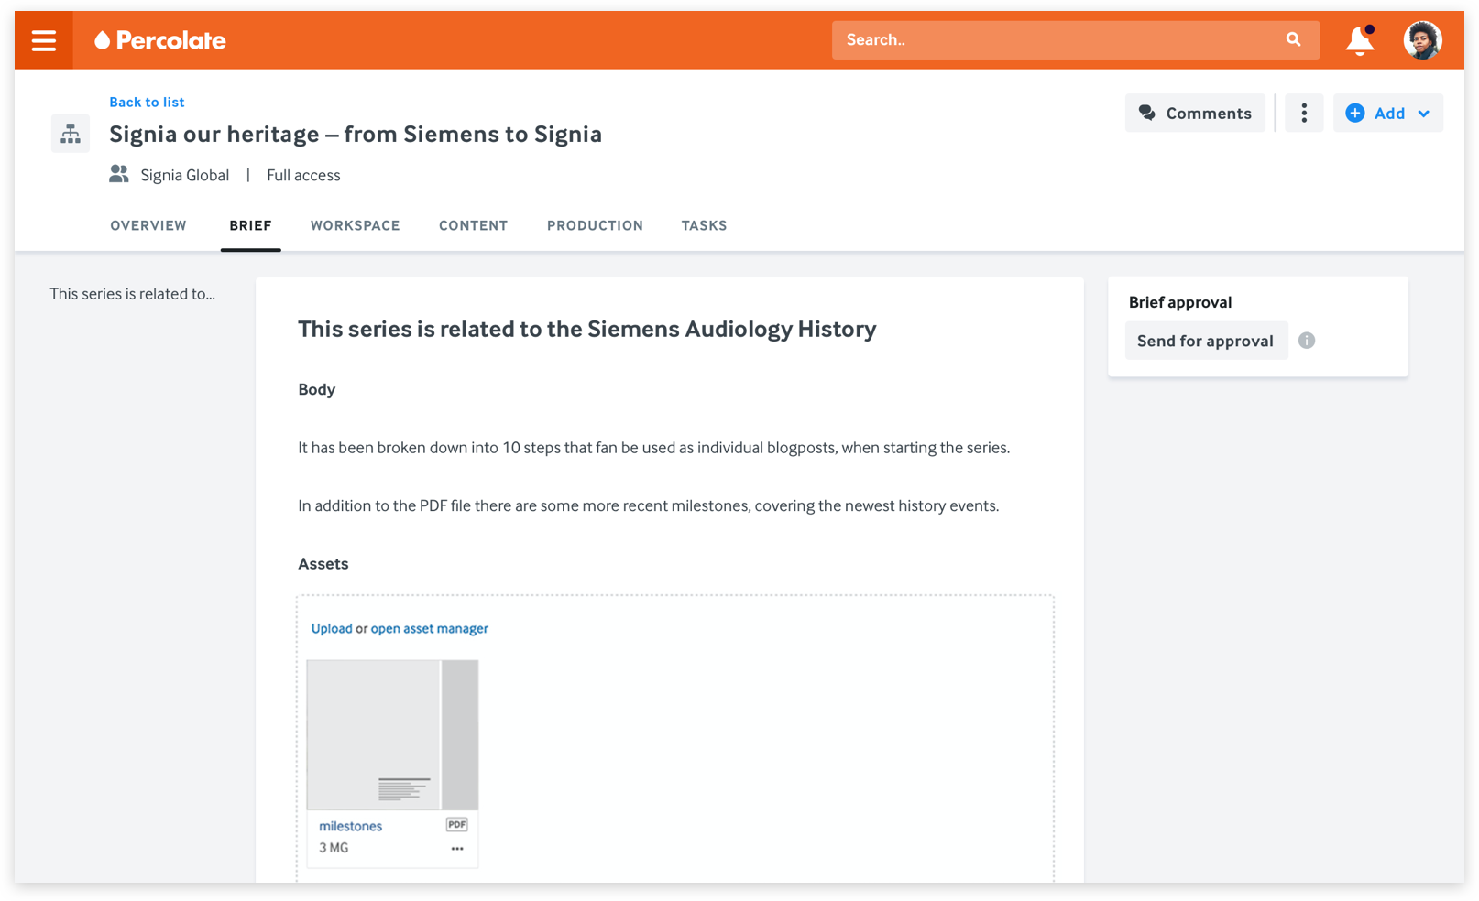Image resolution: width=1479 pixels, height=901 pixels.
Task: Focus the Search input field
Action: [x=1075, y=40]
